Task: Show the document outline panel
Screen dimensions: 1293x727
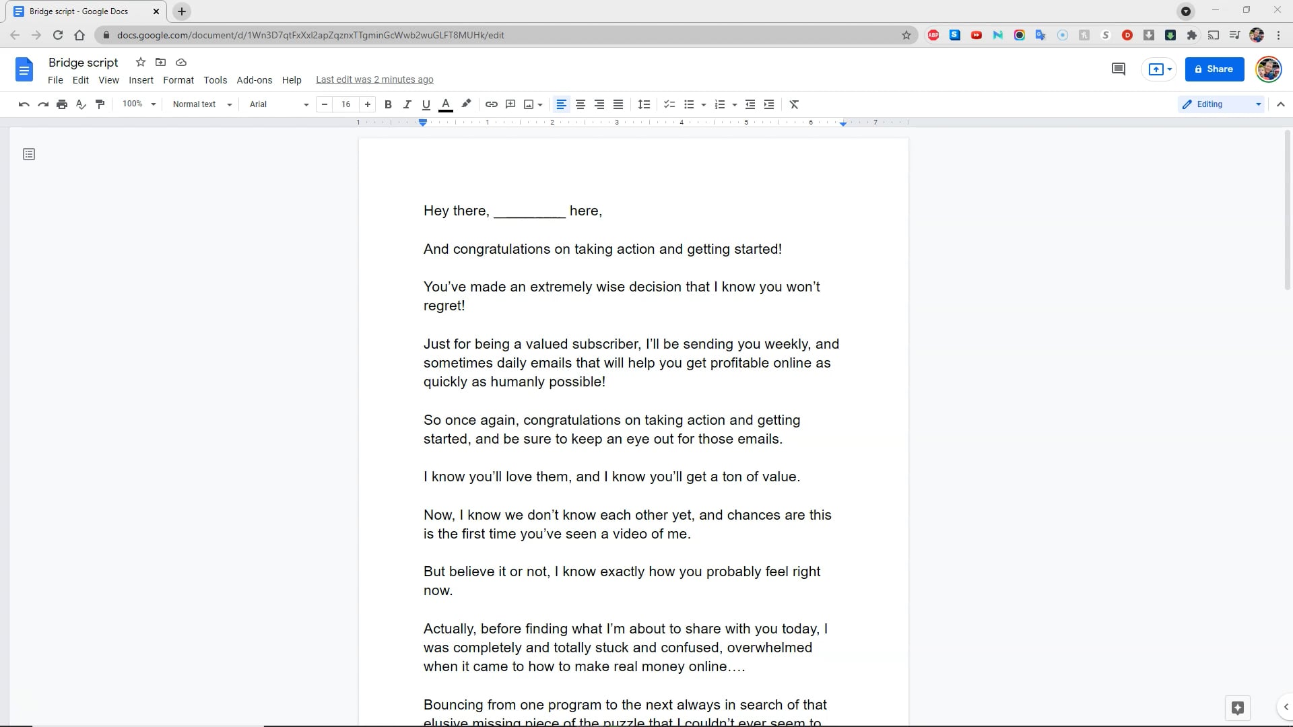Action: pos(29,154)
